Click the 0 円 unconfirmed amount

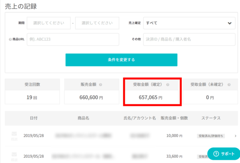coord(210,97)
